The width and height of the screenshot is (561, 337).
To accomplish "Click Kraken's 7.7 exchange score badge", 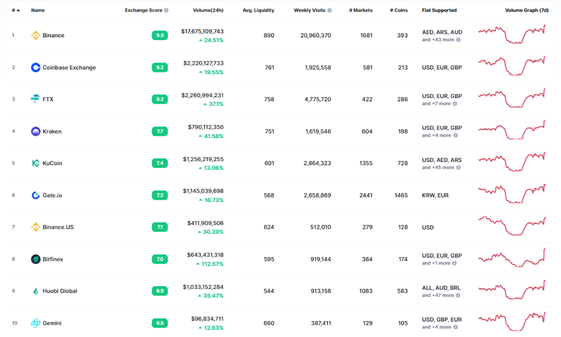I will pos(160,132).
